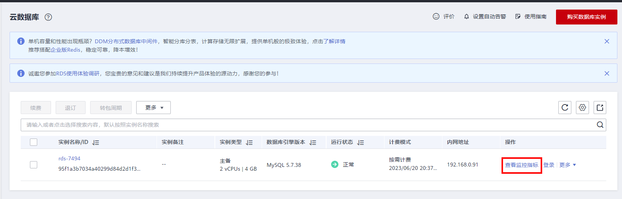
Task: Open the 使用指南 guide icon
Action: pyautogui.click(x=518, y=16)
